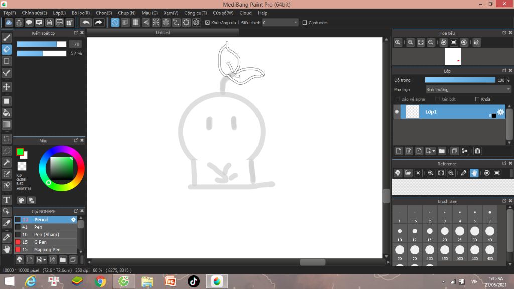Screen dimensions: 514x289
Task: Open Lớp1 layer settings gear
Action: [500, 112]
